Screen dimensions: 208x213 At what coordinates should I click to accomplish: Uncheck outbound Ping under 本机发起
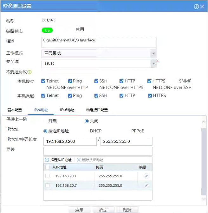click(70, 96)
